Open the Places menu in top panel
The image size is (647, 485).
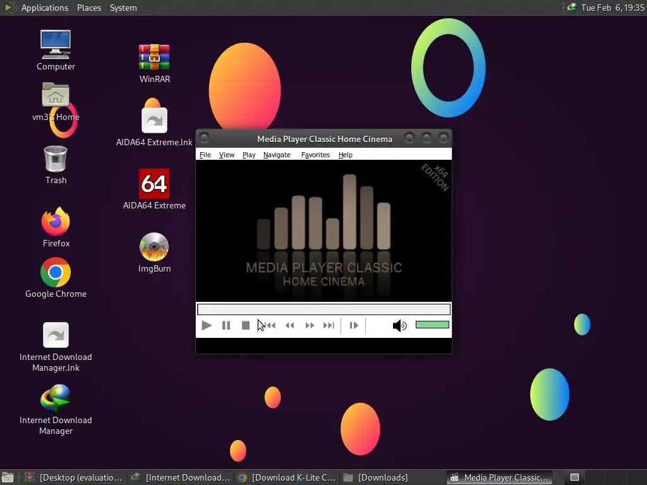coord(88,8)
